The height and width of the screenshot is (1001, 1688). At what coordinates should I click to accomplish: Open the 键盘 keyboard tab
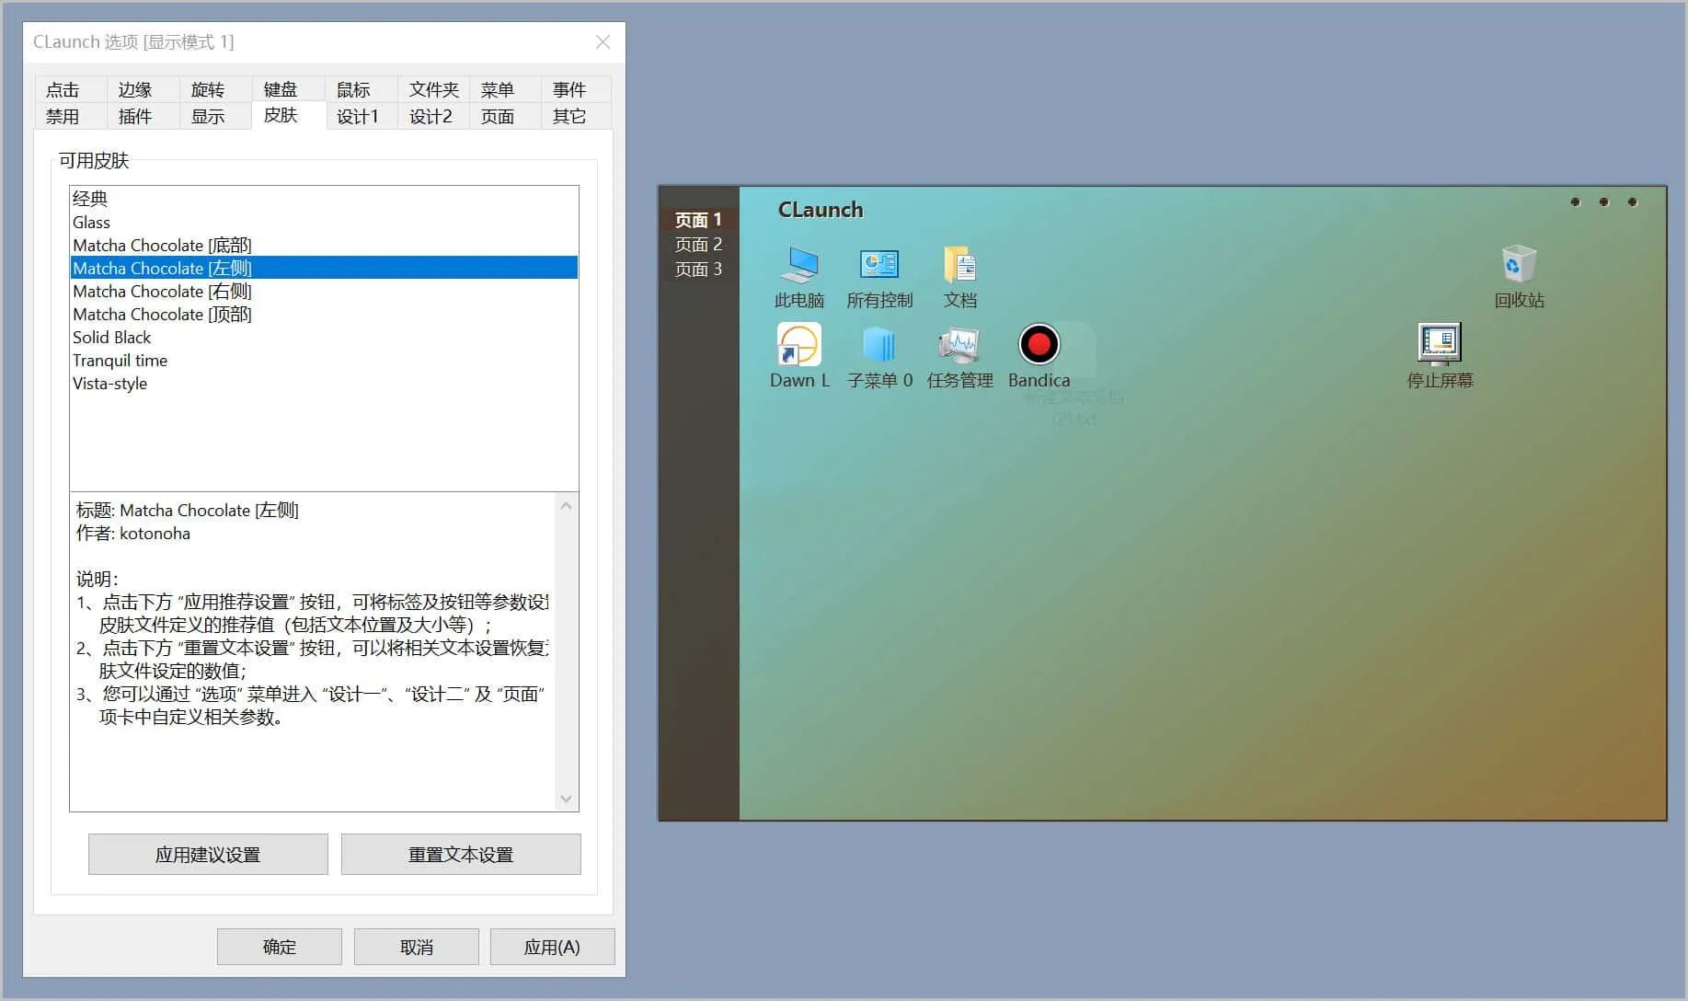pyautogui.click(x=281, y=89)
